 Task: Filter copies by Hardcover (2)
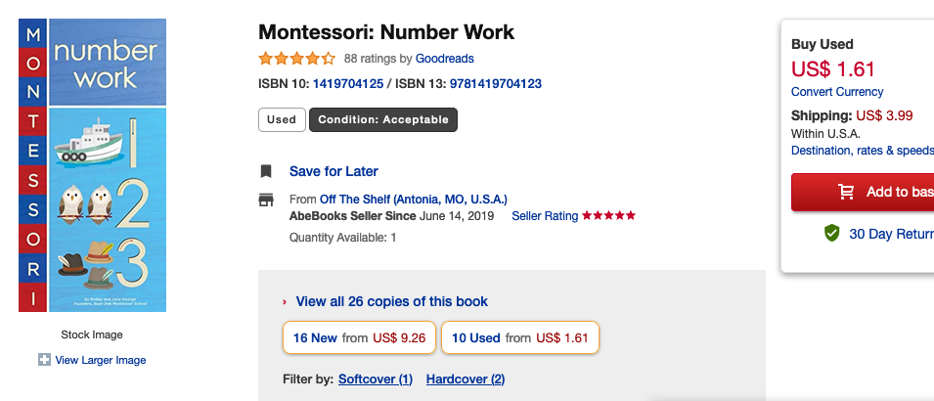click(466, 379)
